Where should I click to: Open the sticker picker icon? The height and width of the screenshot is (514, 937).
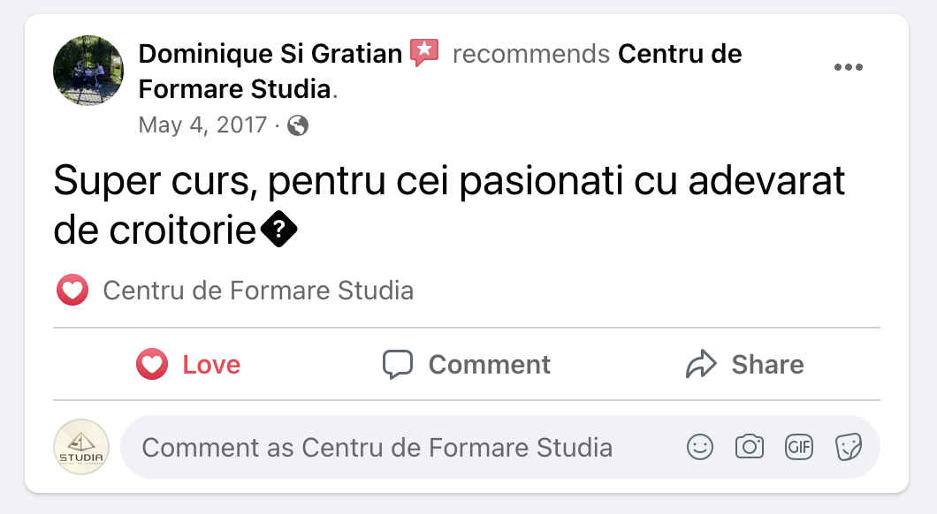click(849, 448)
